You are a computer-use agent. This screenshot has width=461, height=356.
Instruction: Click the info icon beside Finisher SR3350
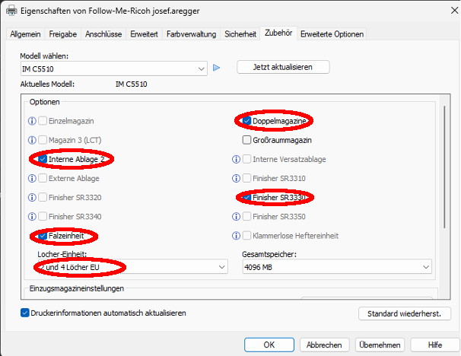[236, 216]
